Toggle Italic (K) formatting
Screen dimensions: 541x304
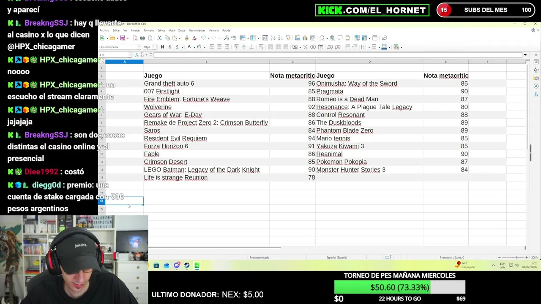[x=170, y=47]
